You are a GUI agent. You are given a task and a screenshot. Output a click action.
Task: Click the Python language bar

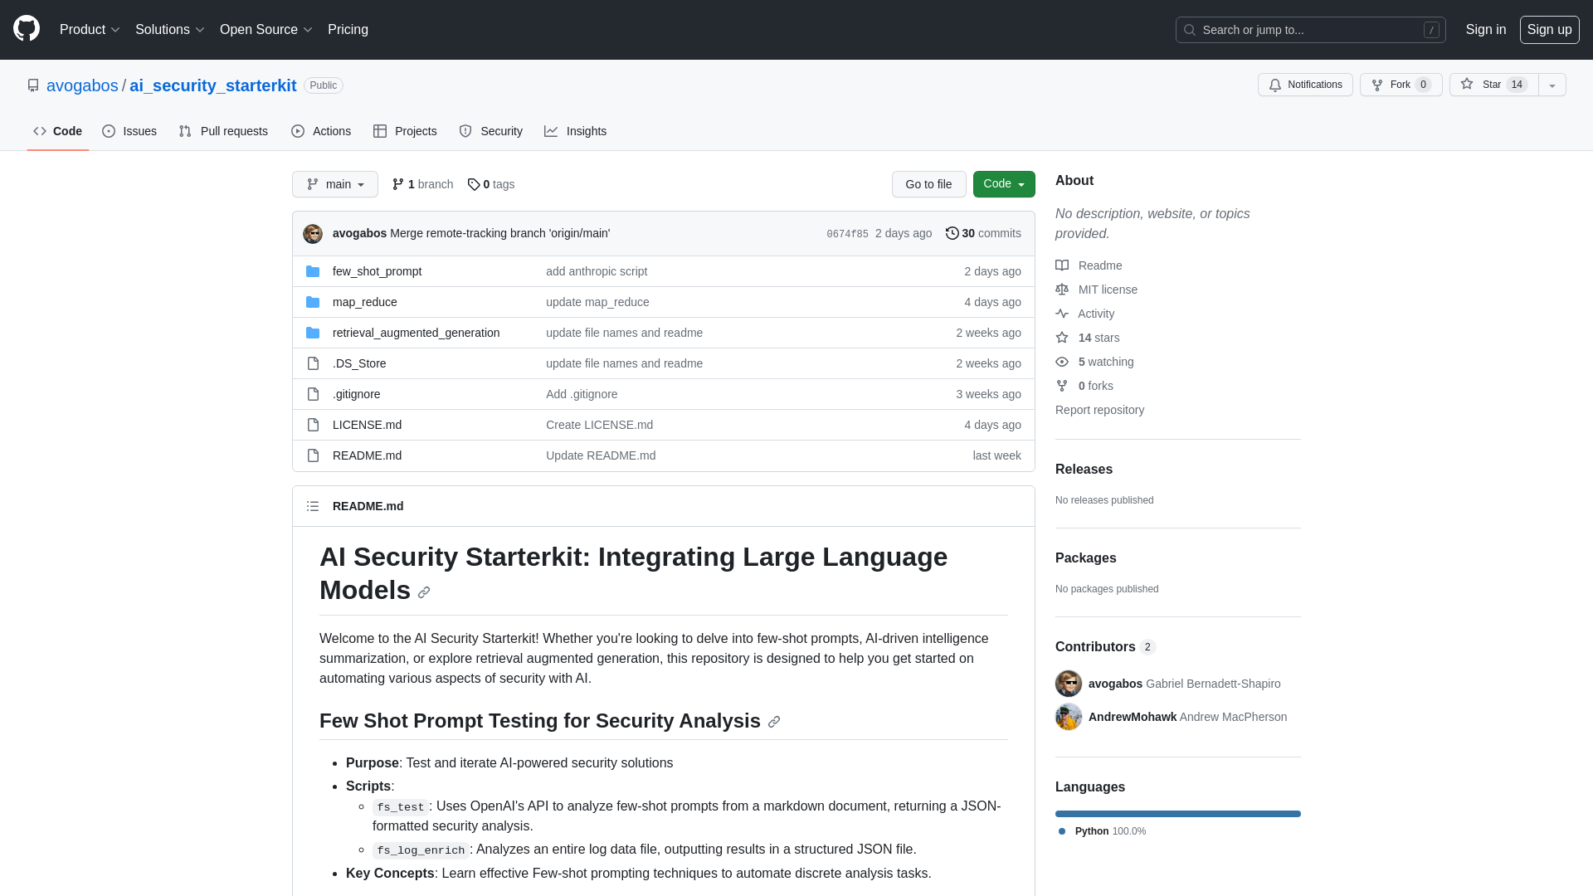(x=1178, y=814)
